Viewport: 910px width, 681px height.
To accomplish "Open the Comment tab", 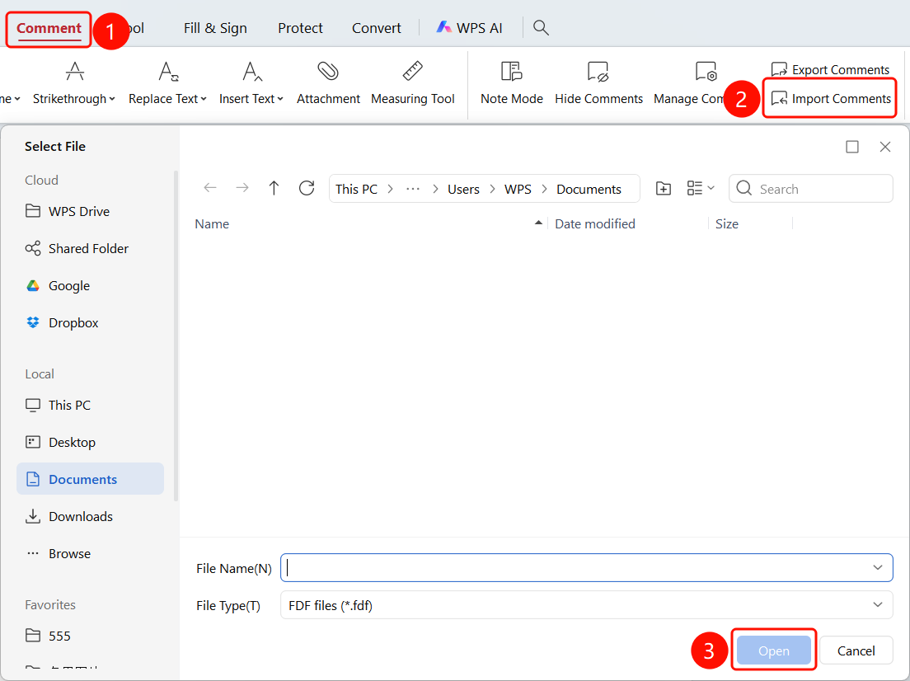I will [49, 28].
